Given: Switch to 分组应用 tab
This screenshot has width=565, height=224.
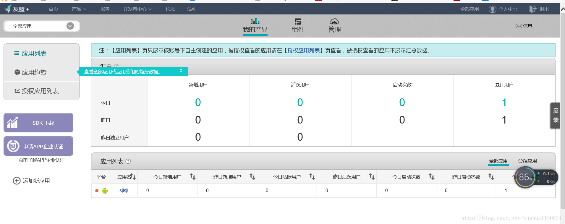Looking at the screenshot, I should 527,161.
